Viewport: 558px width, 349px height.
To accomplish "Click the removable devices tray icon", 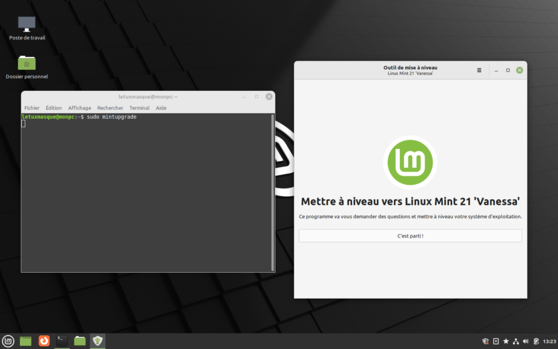I will pyautogui.click(x=496, y=341).
